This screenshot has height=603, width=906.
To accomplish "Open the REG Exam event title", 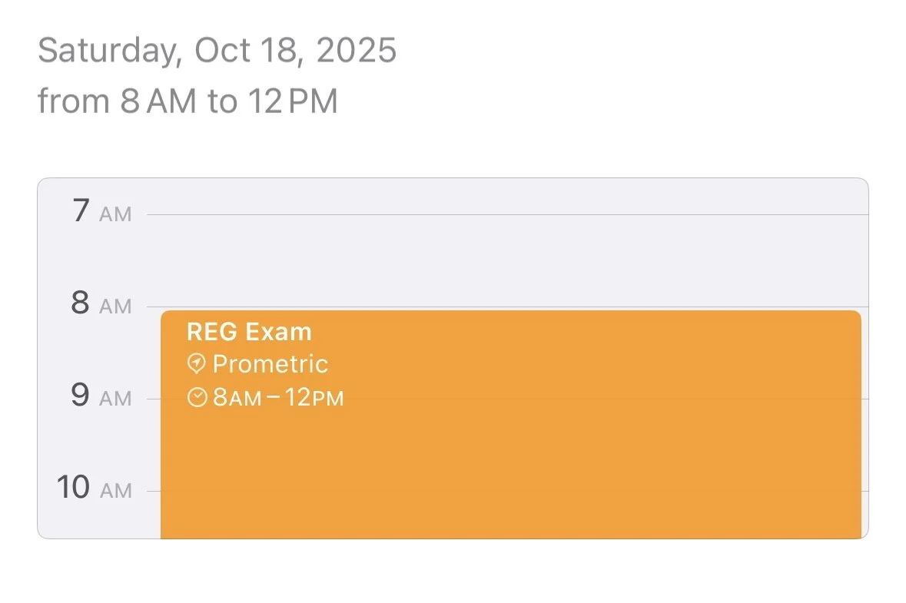I will [249, 332].
